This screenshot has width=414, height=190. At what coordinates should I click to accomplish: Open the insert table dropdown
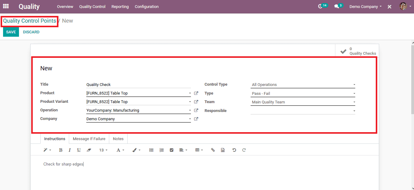click(x=199, y=150)
